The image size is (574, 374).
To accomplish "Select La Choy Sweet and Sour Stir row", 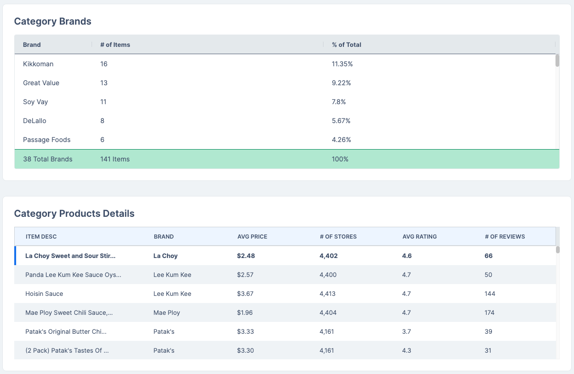I will point(285,256).
